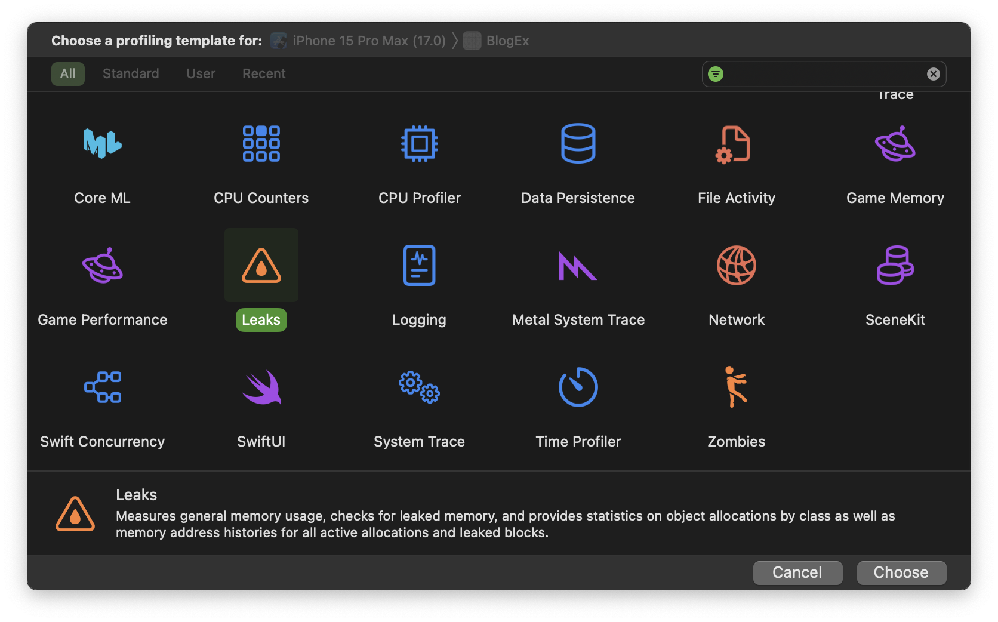Click the iPhone 15 Pro Max device icon
The height and width of the screenshot is (622, 998).
[x=279, y=41]
